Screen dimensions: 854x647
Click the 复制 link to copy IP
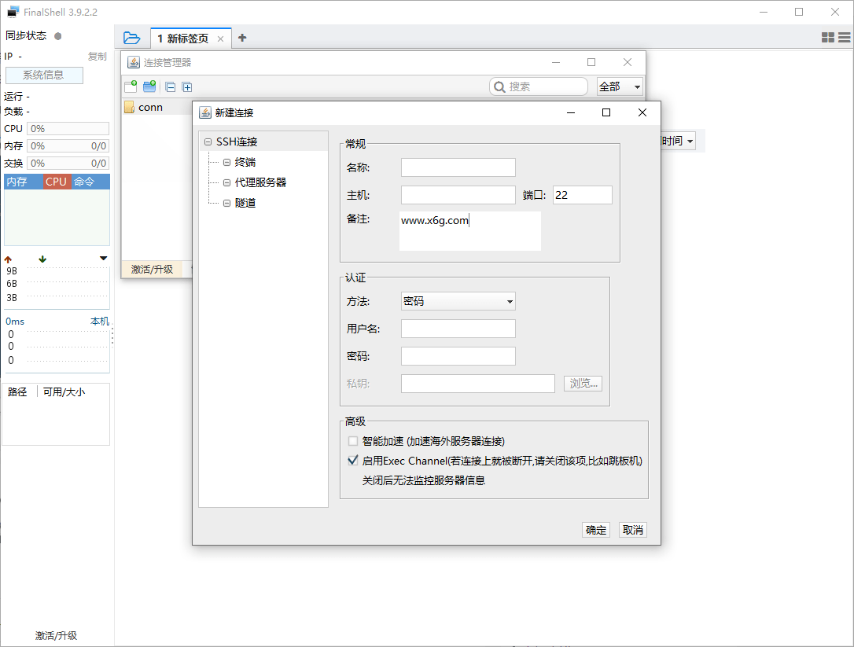[x=97, y=56]
